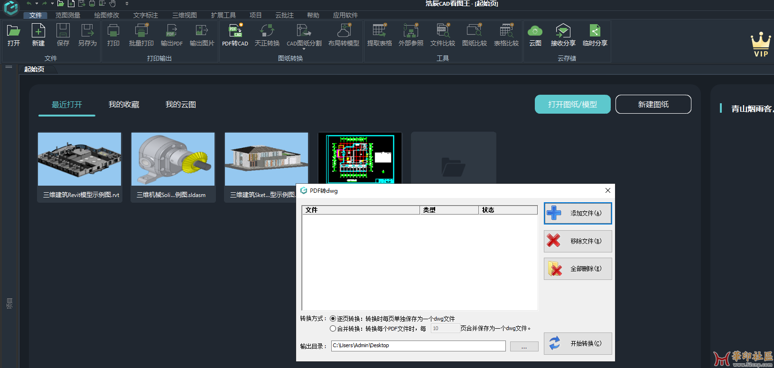Click the 输出目录 path input field
The width and height of the screenshot is (774, 368).
click(419, 346)
